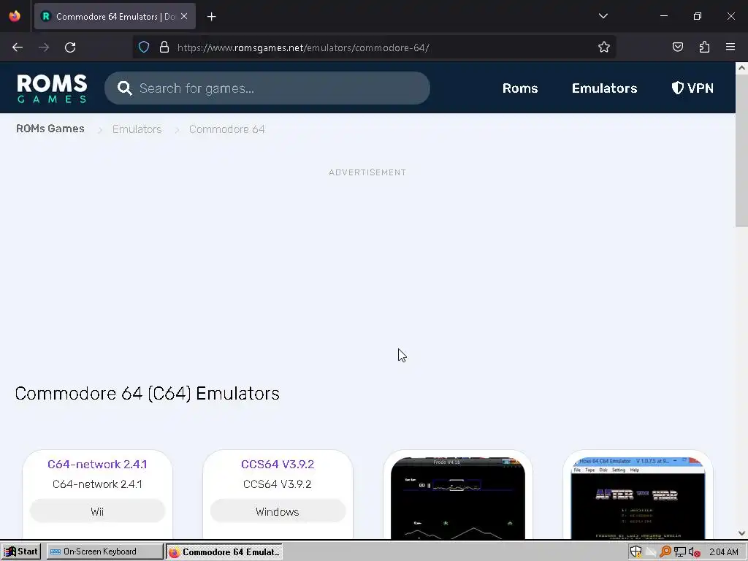Open the extensions puzzle icon

point(704,47)
